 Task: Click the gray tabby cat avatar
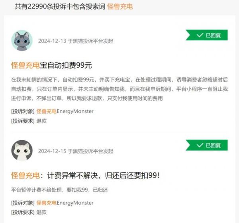coord(22,41)
